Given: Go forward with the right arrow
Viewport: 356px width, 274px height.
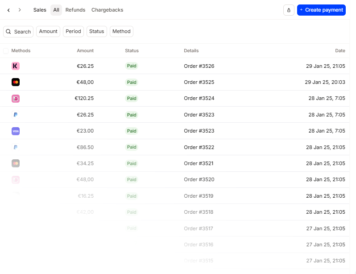Looking at the screenshot, I should [x=20, y=10].
